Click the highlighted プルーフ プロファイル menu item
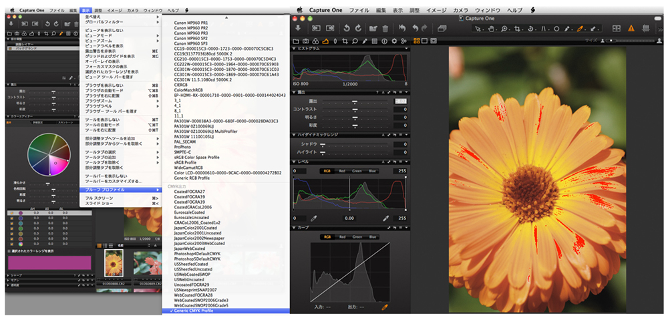 point(120,190)
